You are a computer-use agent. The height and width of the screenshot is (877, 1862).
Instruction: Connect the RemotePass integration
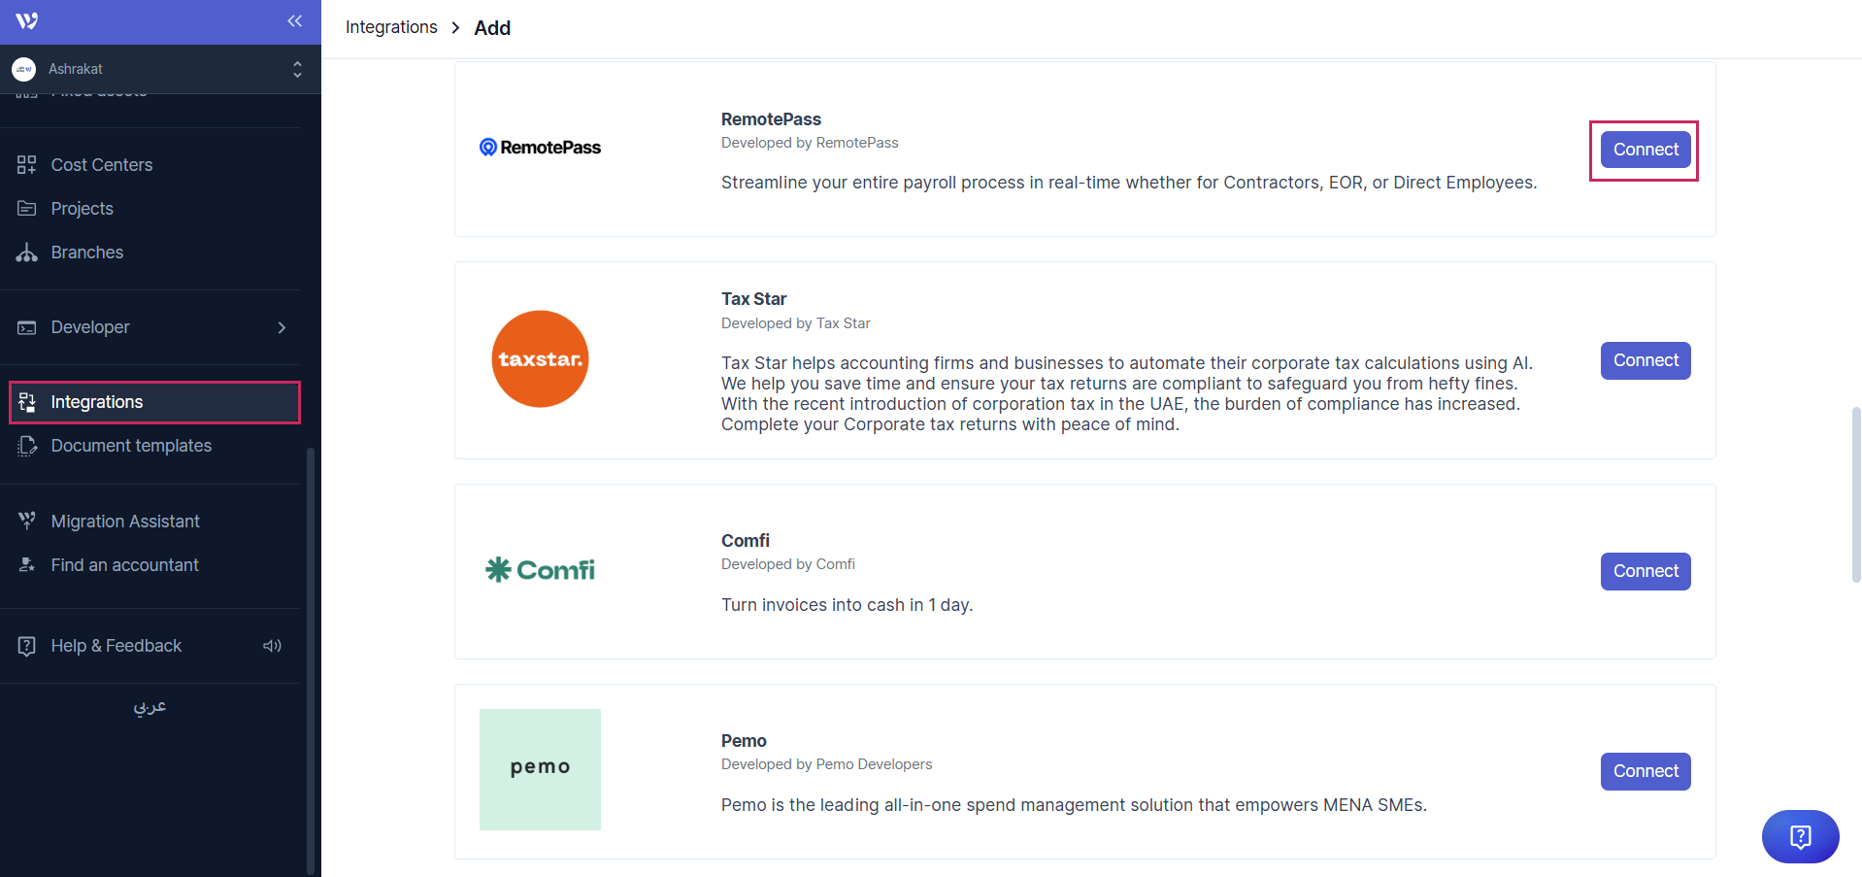tap(1645, 150)
